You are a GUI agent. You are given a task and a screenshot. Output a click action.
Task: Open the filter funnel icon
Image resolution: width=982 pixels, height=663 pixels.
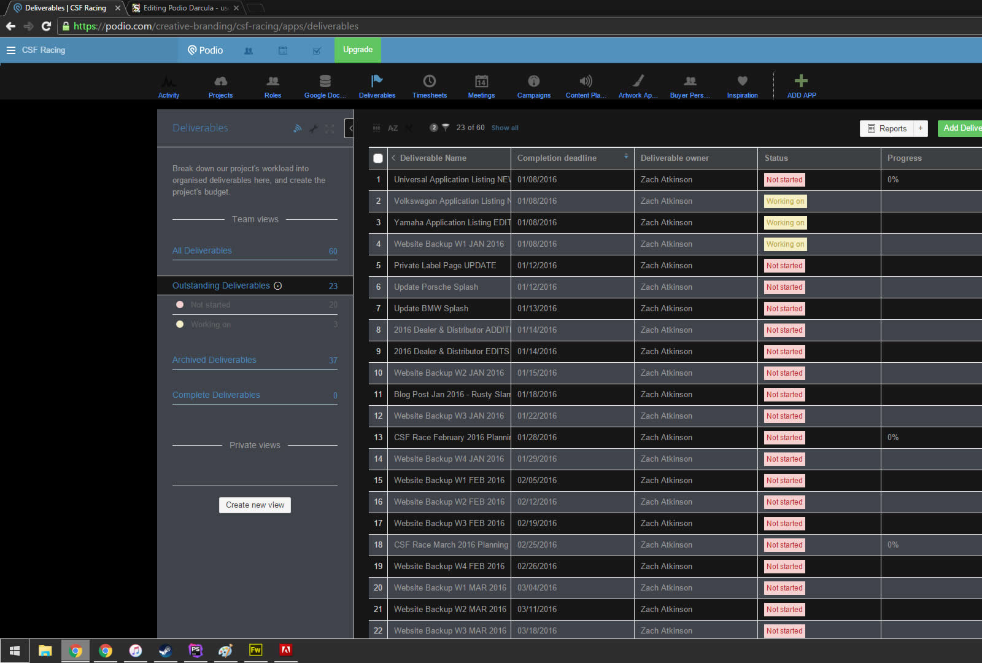(x=446, y=128)
